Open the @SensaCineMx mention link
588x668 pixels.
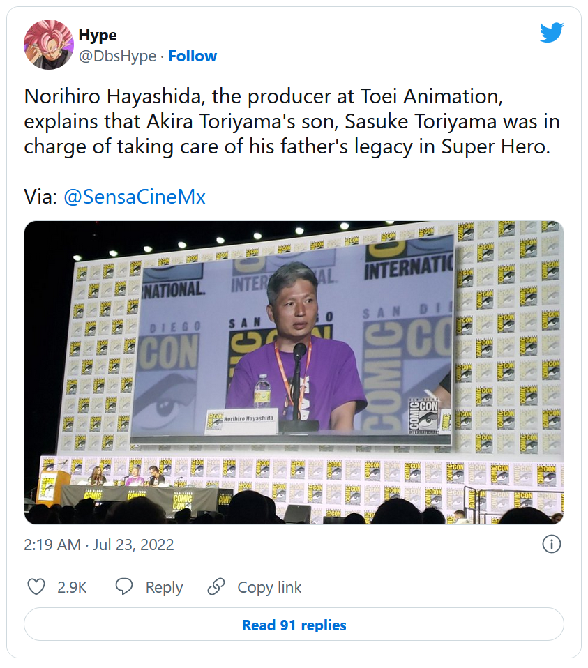[134, 197]
